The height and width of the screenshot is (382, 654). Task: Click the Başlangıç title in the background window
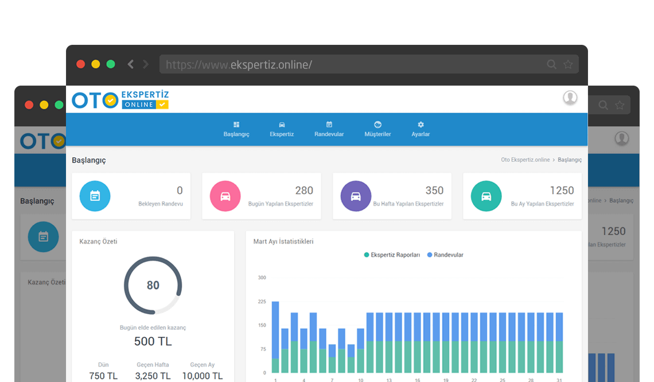(37, 201)
